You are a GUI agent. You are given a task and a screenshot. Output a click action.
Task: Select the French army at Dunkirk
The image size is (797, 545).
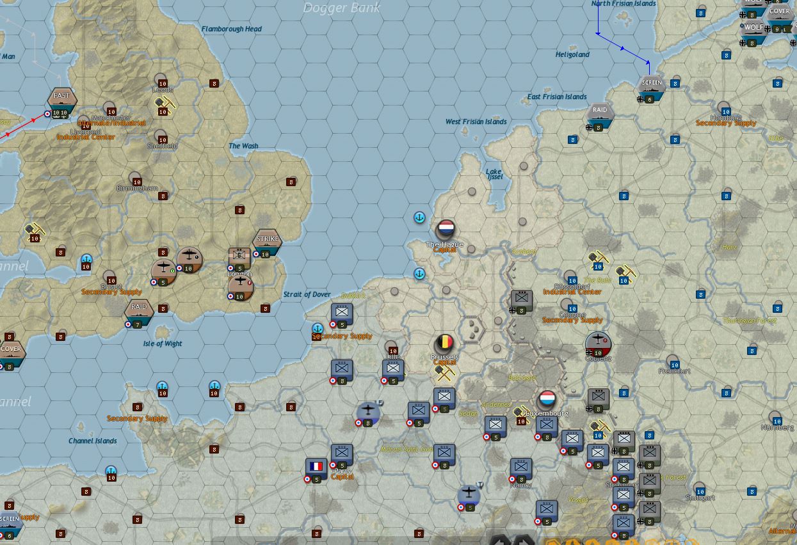click(x=342, y=313)
